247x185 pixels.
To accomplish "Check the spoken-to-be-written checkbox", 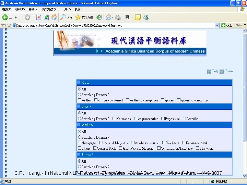I will click(179, 100).
